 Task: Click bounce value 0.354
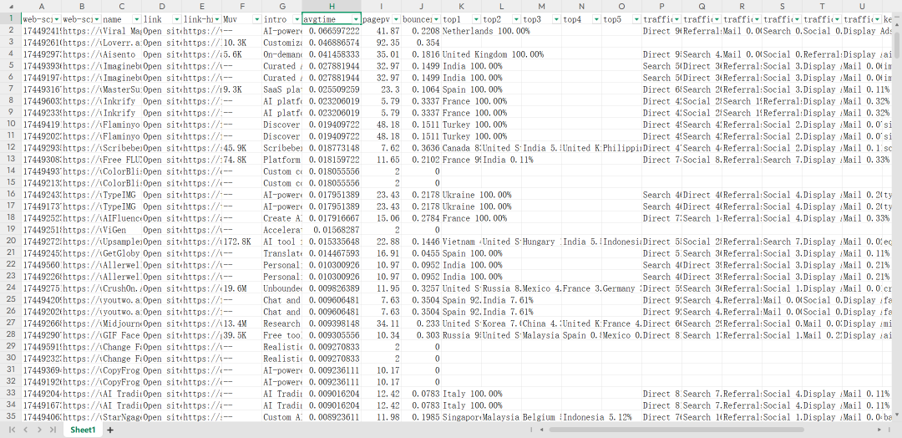pos(422,43)
